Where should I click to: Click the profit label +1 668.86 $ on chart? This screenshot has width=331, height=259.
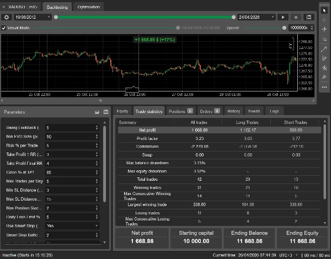click(x=154, y=40)
